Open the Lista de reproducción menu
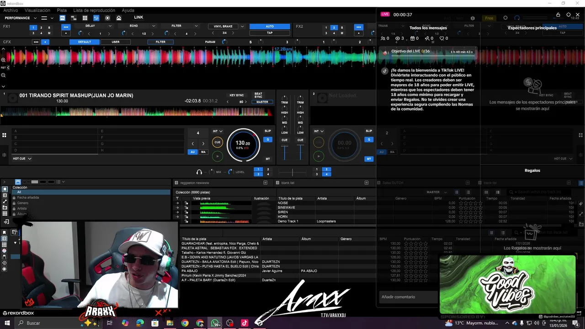 click(x=94, y=10)
